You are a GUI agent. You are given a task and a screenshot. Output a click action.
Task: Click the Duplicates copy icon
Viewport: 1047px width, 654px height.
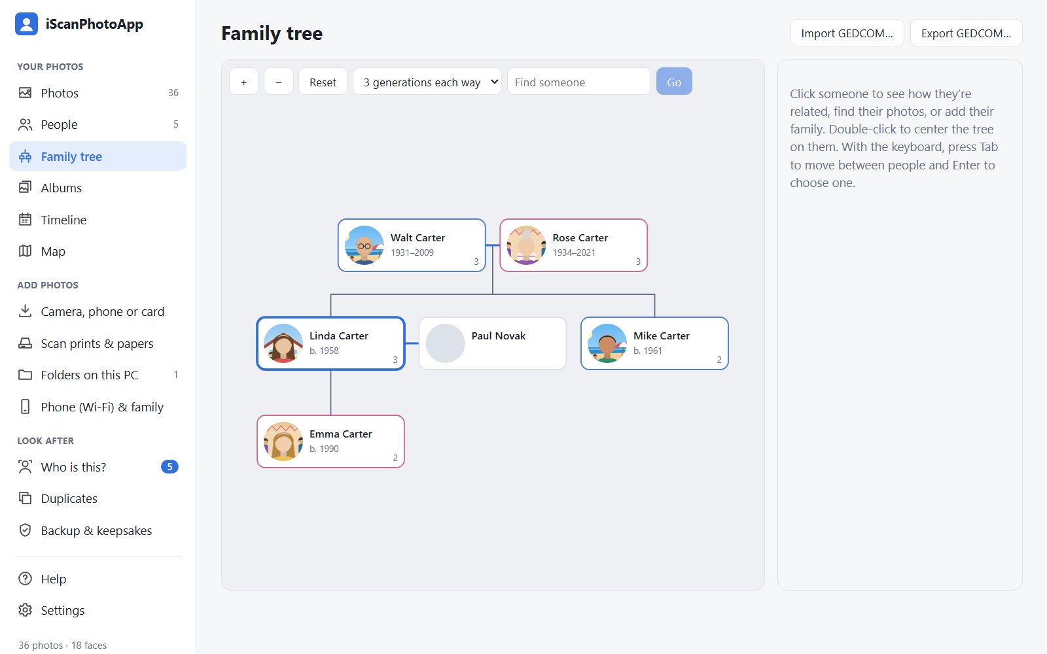tap(25, 498)
